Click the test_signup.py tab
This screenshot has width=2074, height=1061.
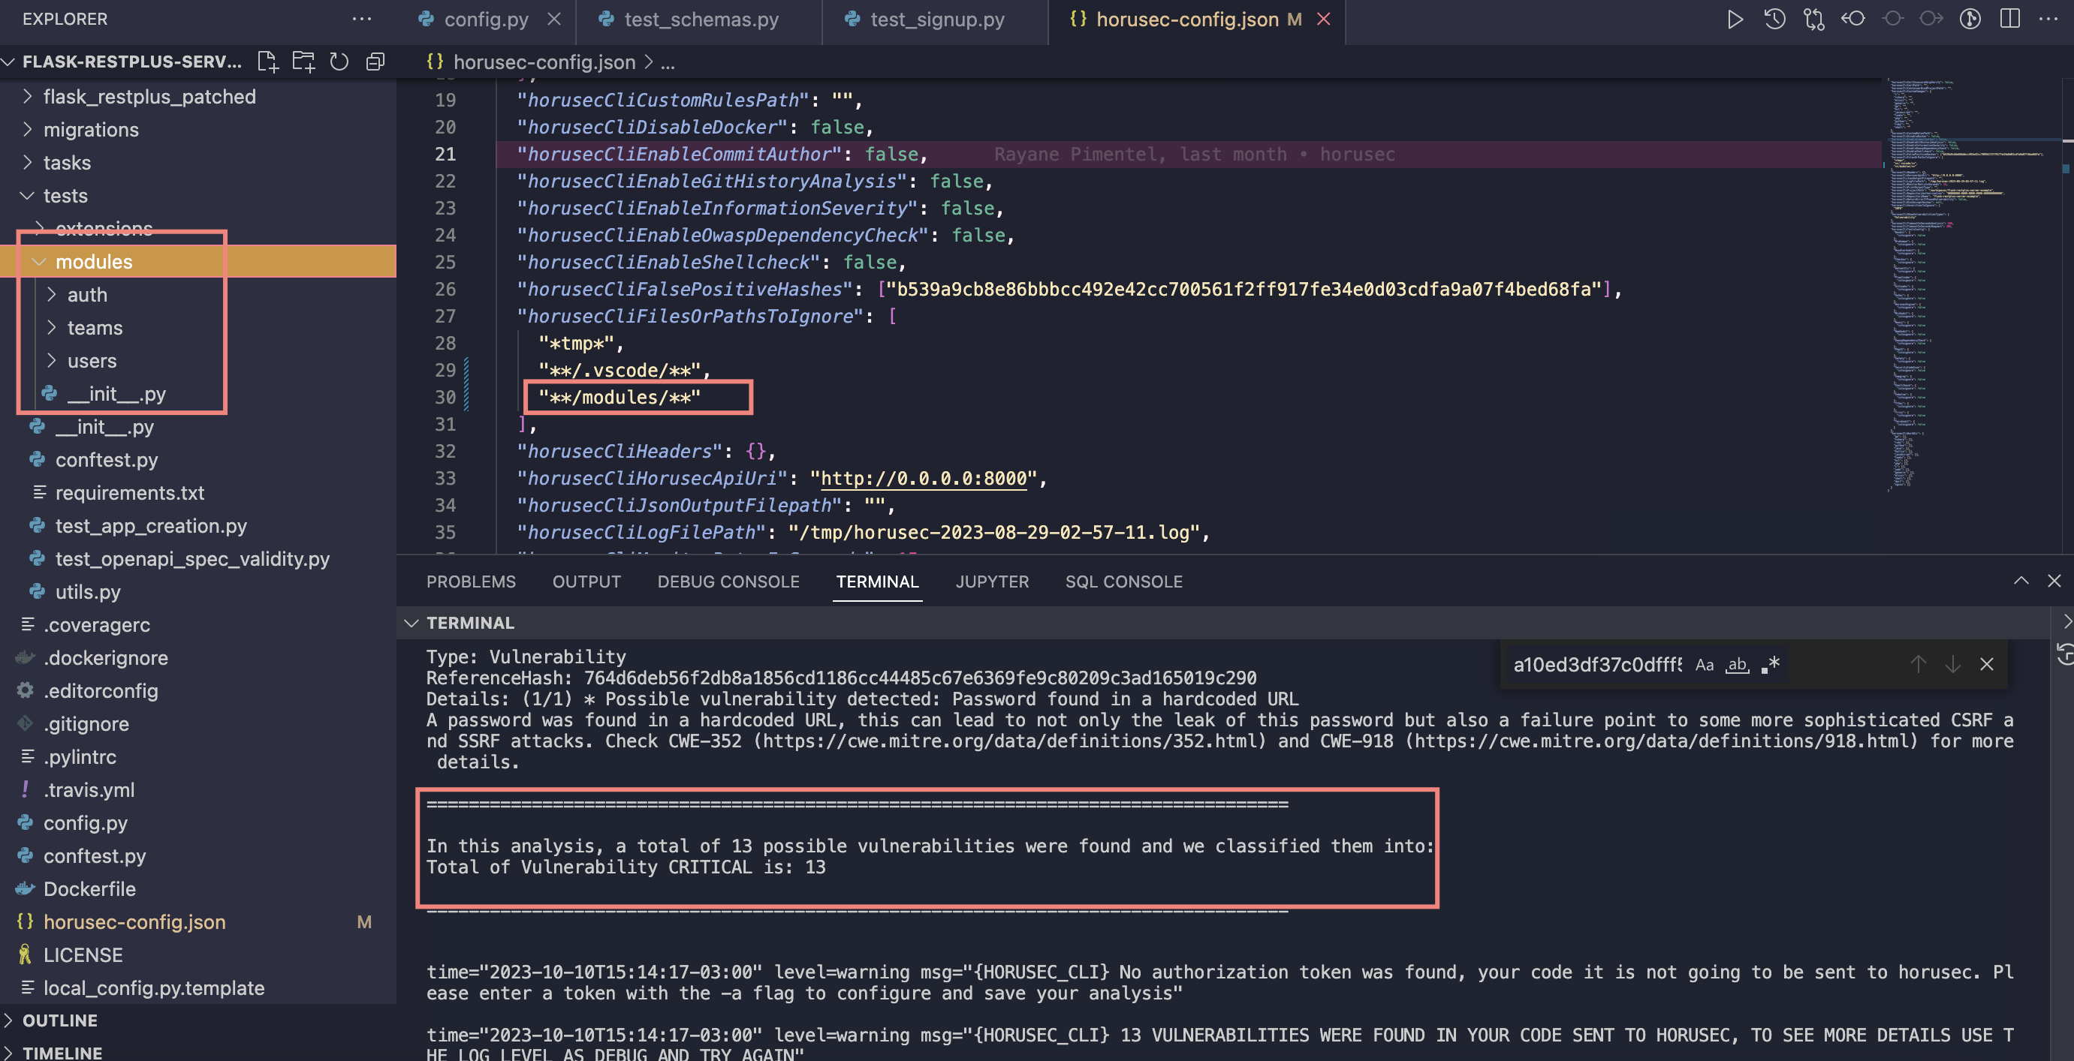937,19
